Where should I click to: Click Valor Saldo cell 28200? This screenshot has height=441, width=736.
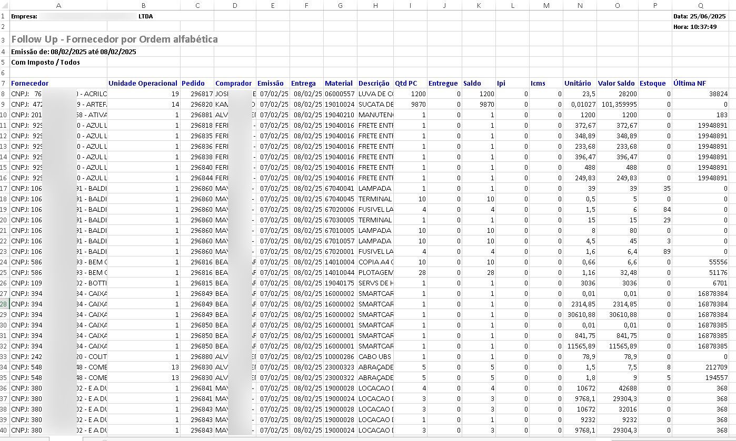coord(617,94)
